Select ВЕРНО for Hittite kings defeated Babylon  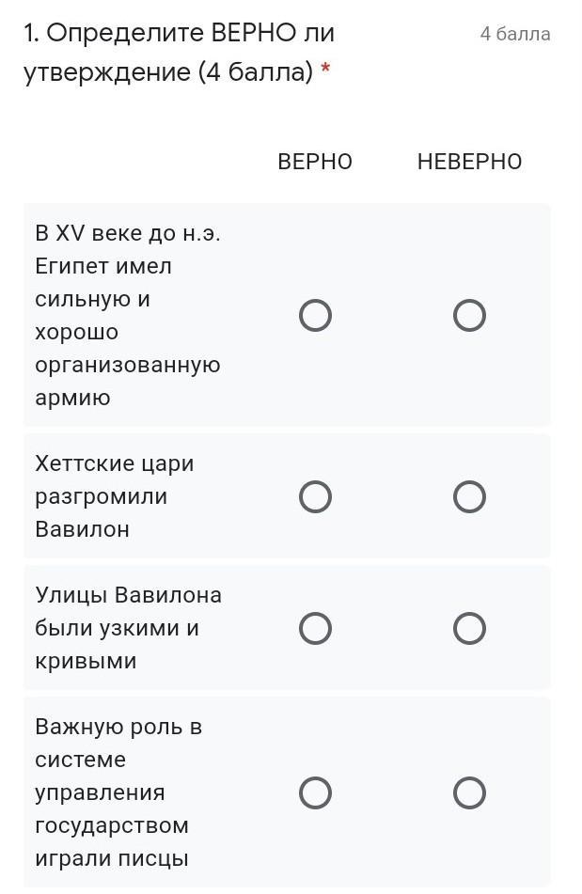pos(315,496)
